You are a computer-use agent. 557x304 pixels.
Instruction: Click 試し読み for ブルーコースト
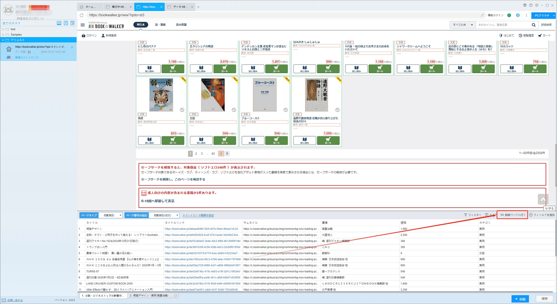click(x=253, y=140)
